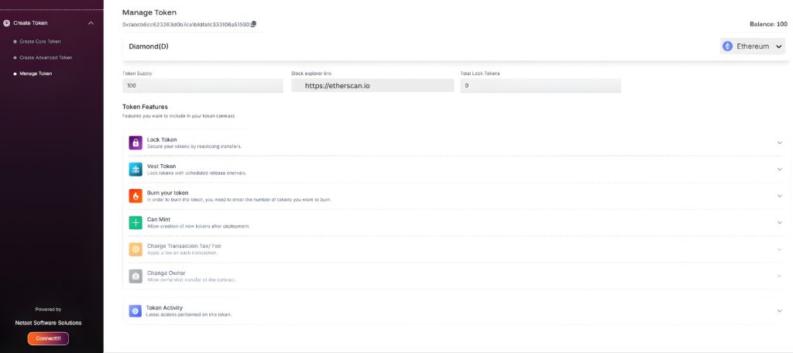
Task: Expand the Can Mint section chevron
Action: point(779,223)
